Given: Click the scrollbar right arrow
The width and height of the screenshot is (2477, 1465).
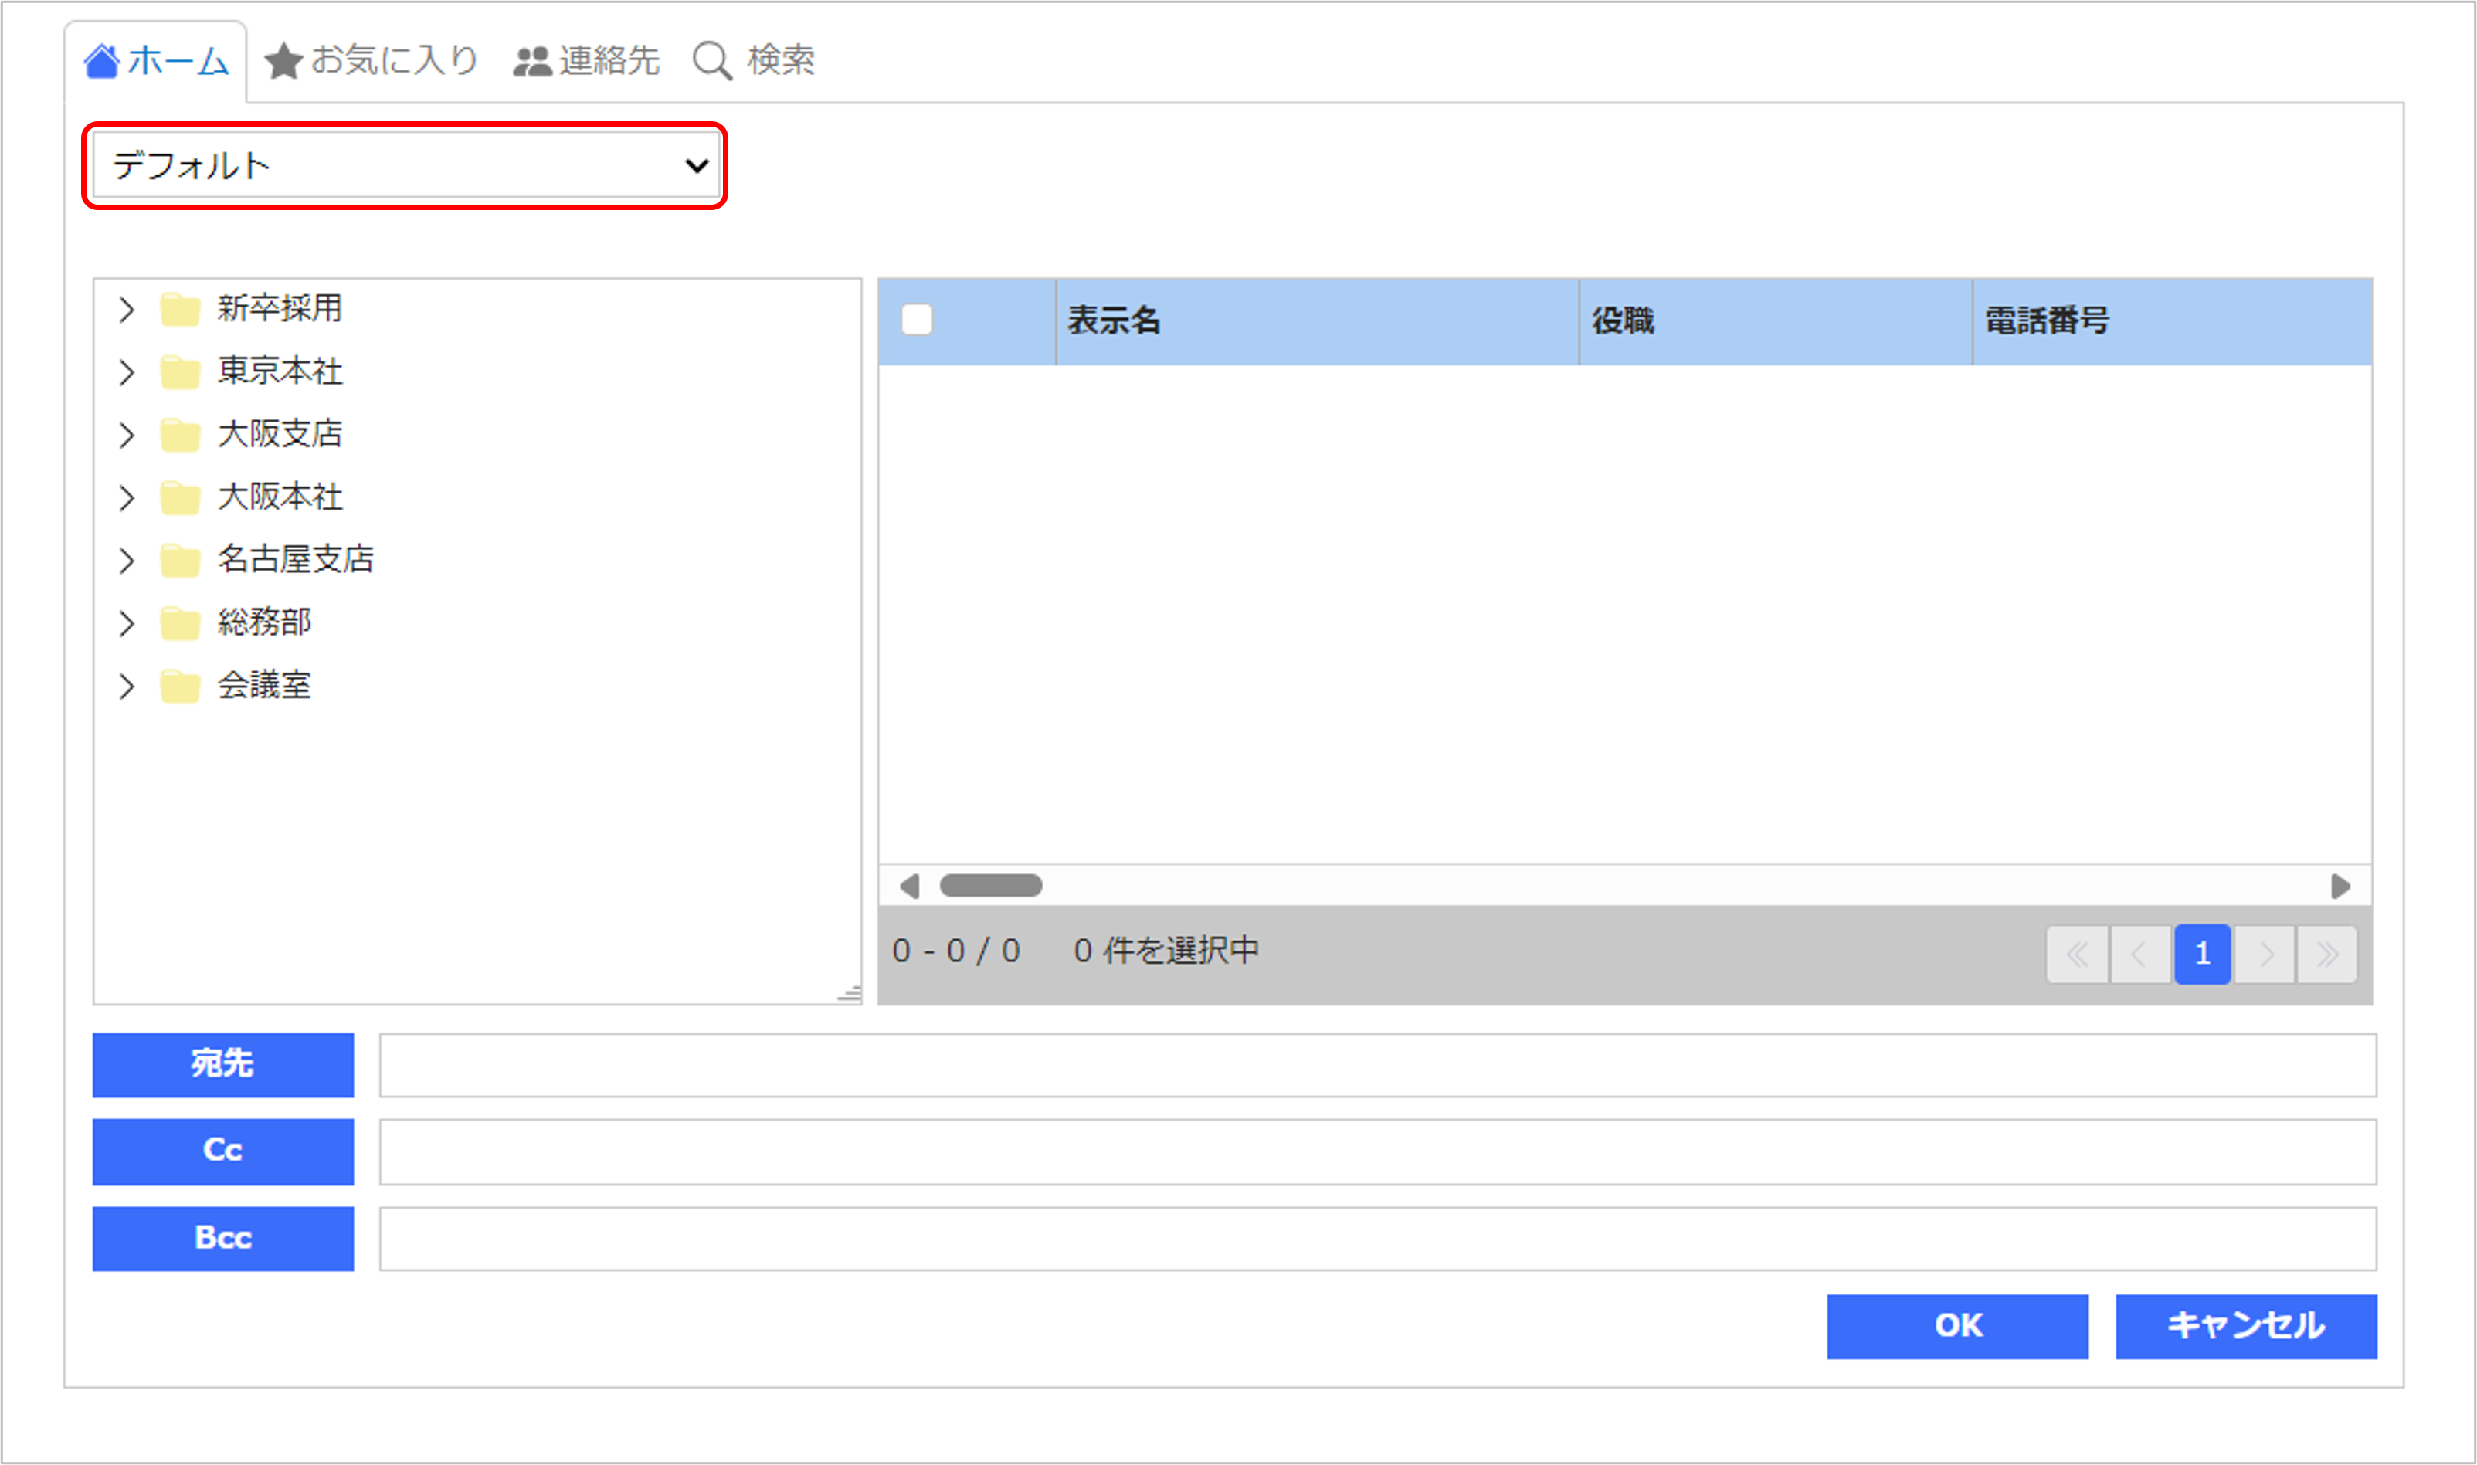Looking at the screenshot, I should pos(2340,887).
